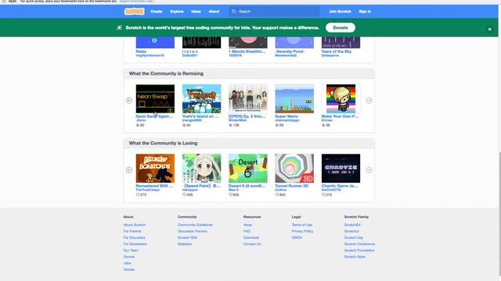Click the Donate button in the green banner

(341, 28)
